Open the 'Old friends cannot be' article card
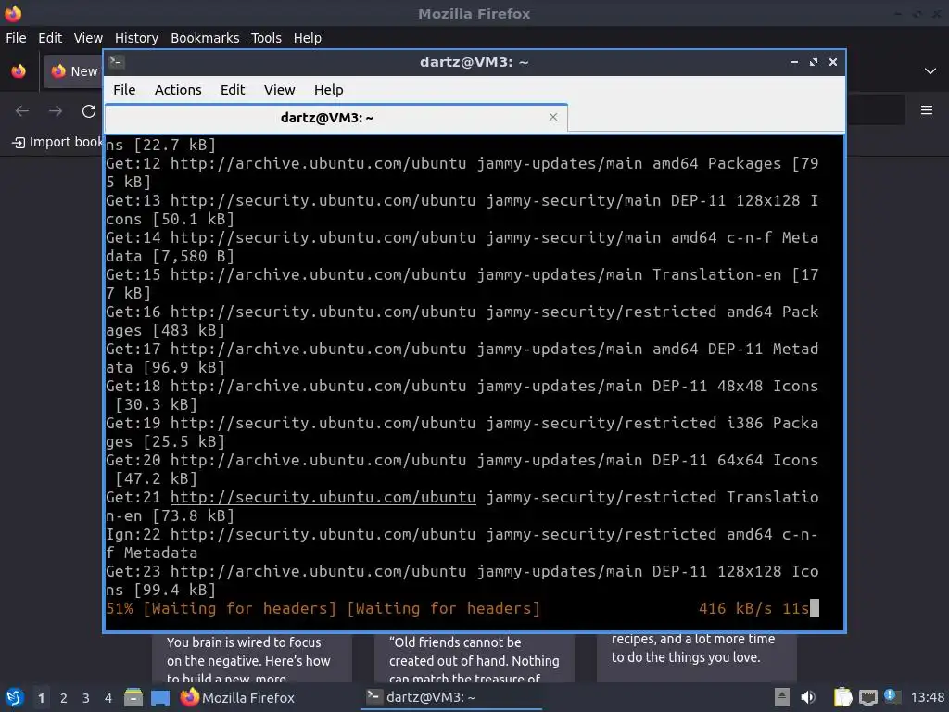This screenshot has width=949, height=712. [474, 659]
